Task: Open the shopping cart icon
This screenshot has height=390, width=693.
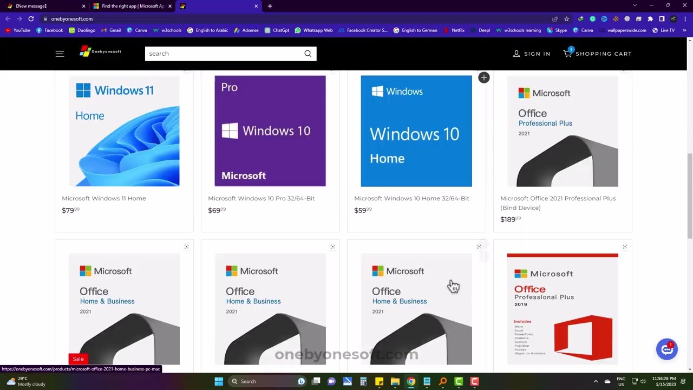Action: click(567, 53)
